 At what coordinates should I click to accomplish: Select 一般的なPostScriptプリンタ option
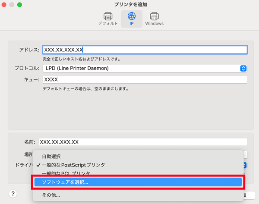click(x=73, y=165)
